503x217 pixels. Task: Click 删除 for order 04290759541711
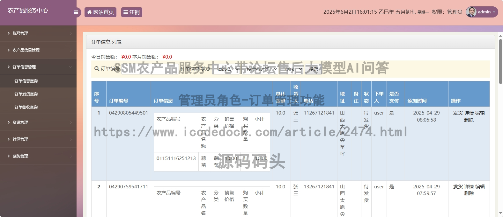pyautogui.click(x=469, y=193)
